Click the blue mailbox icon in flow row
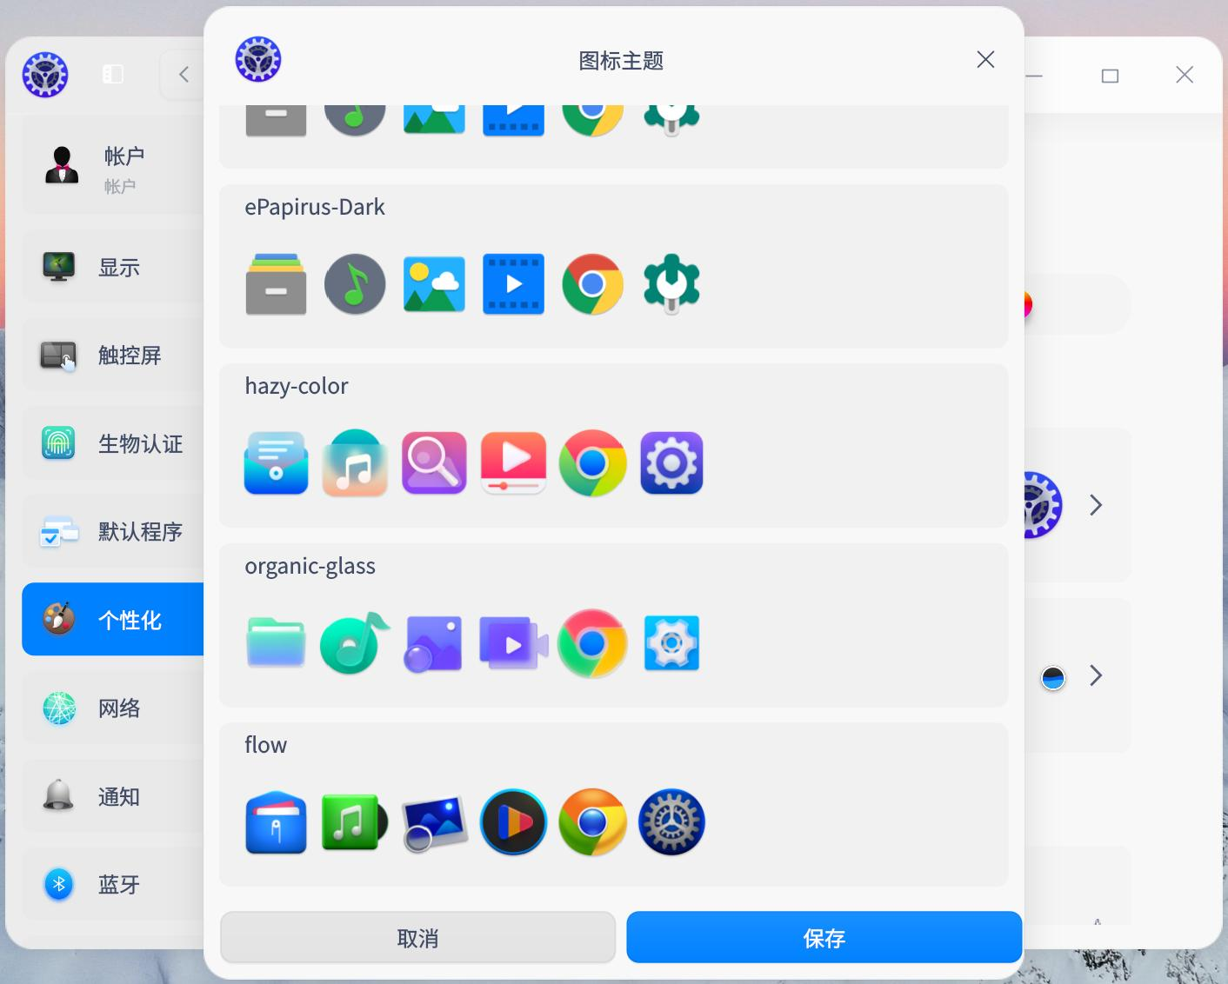 pos(276,822)
